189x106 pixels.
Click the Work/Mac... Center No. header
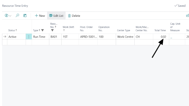coord(142,29)
